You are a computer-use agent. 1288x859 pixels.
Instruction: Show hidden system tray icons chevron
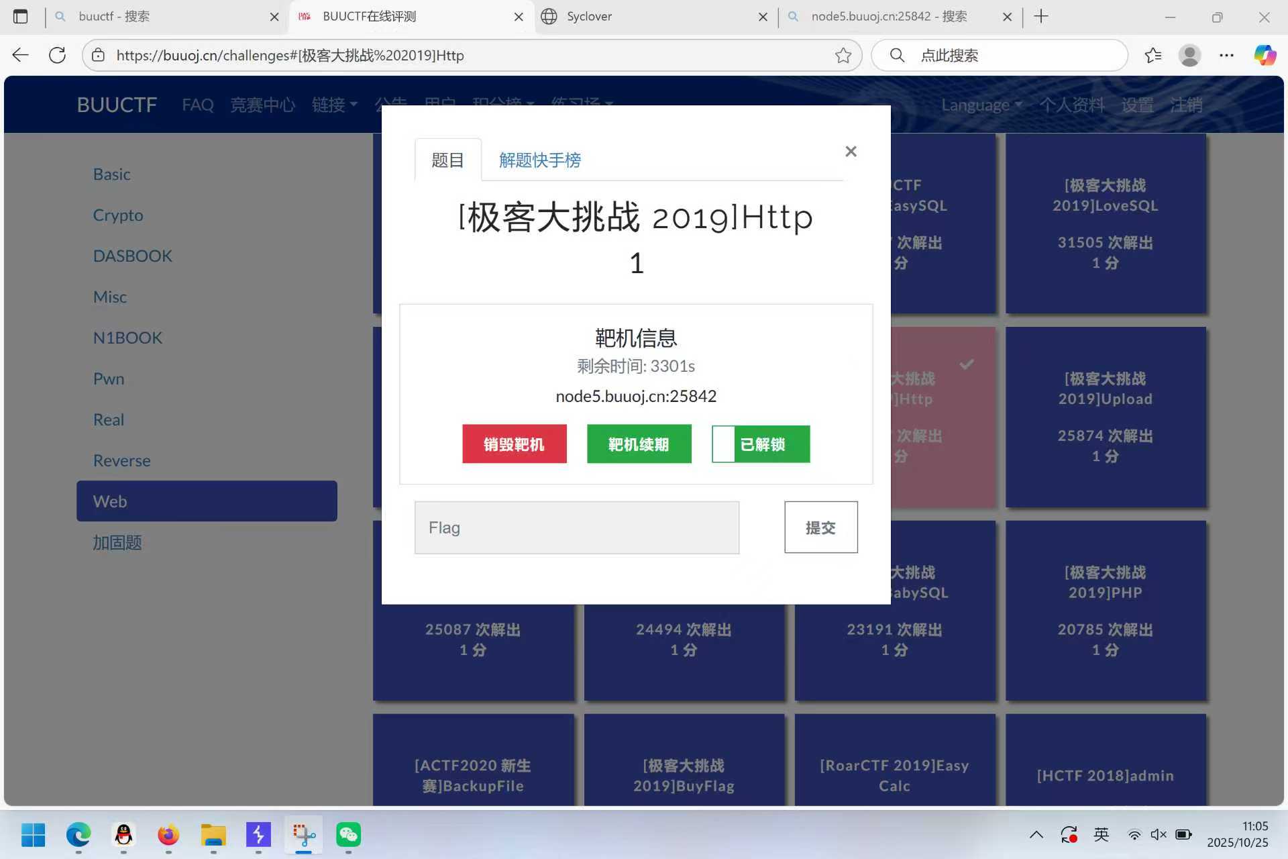click(1036, 835)
